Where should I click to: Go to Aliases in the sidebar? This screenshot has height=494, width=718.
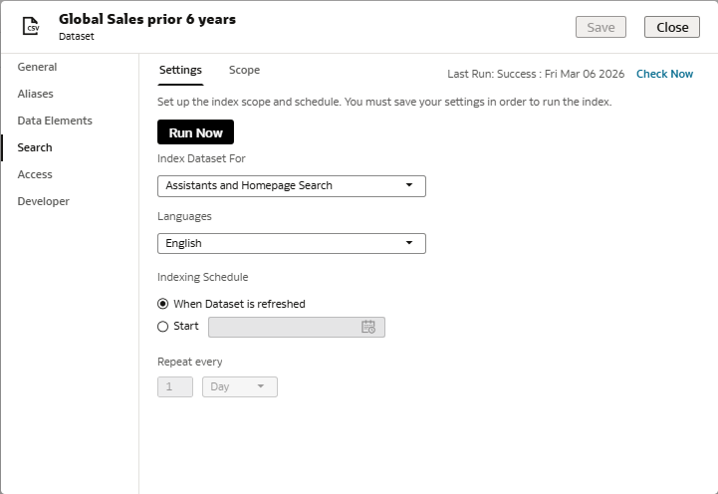[36, 94]
